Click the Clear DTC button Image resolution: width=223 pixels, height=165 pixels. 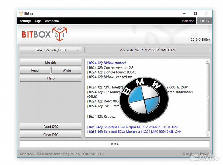coord(51,135)
